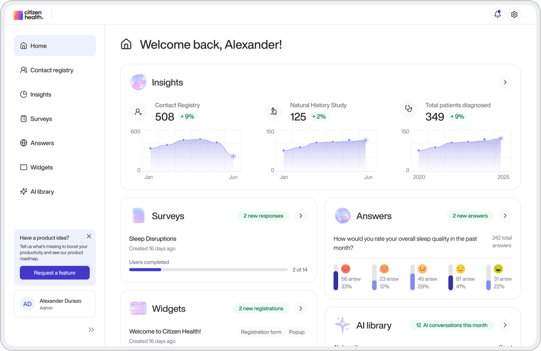
Task: Click Welcome to Citizen Health! widget title
Action: pos(165,331)
